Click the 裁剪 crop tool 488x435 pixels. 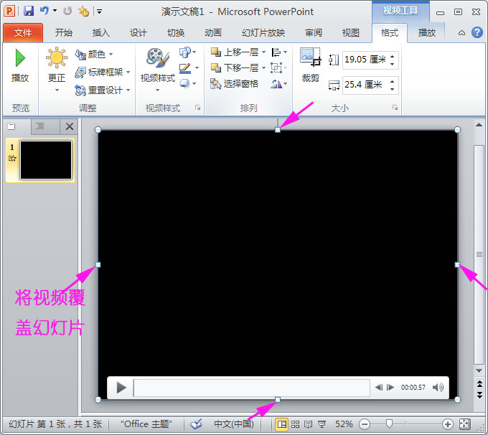click(310, 65)
